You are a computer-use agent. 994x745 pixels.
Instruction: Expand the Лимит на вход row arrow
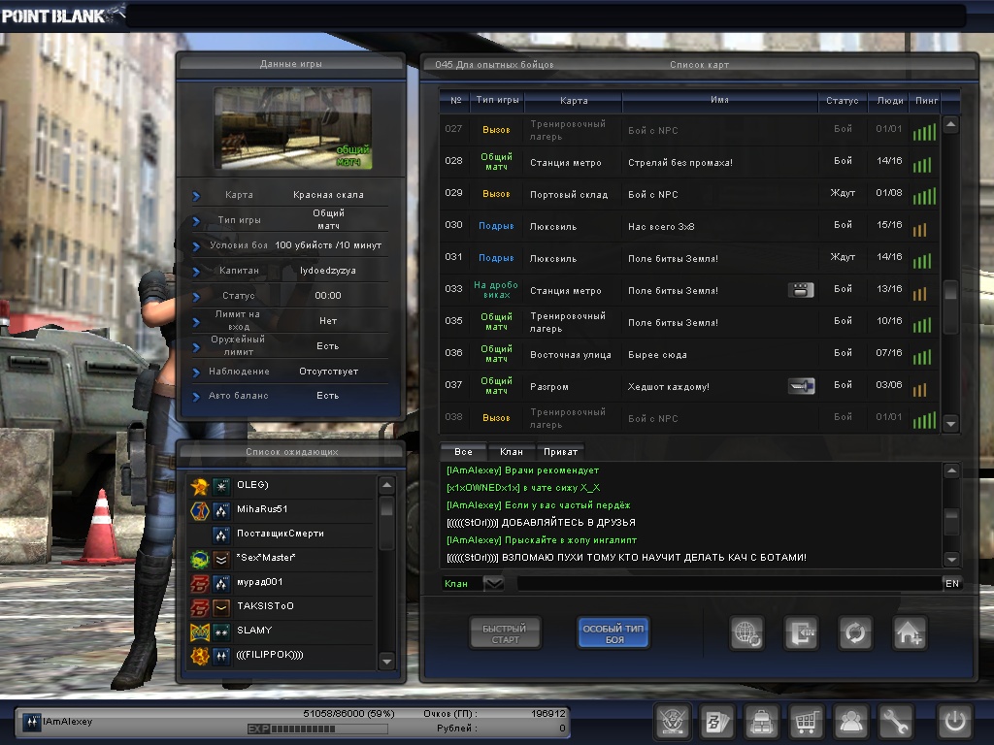pyautogui.click(x=196, y=322)
